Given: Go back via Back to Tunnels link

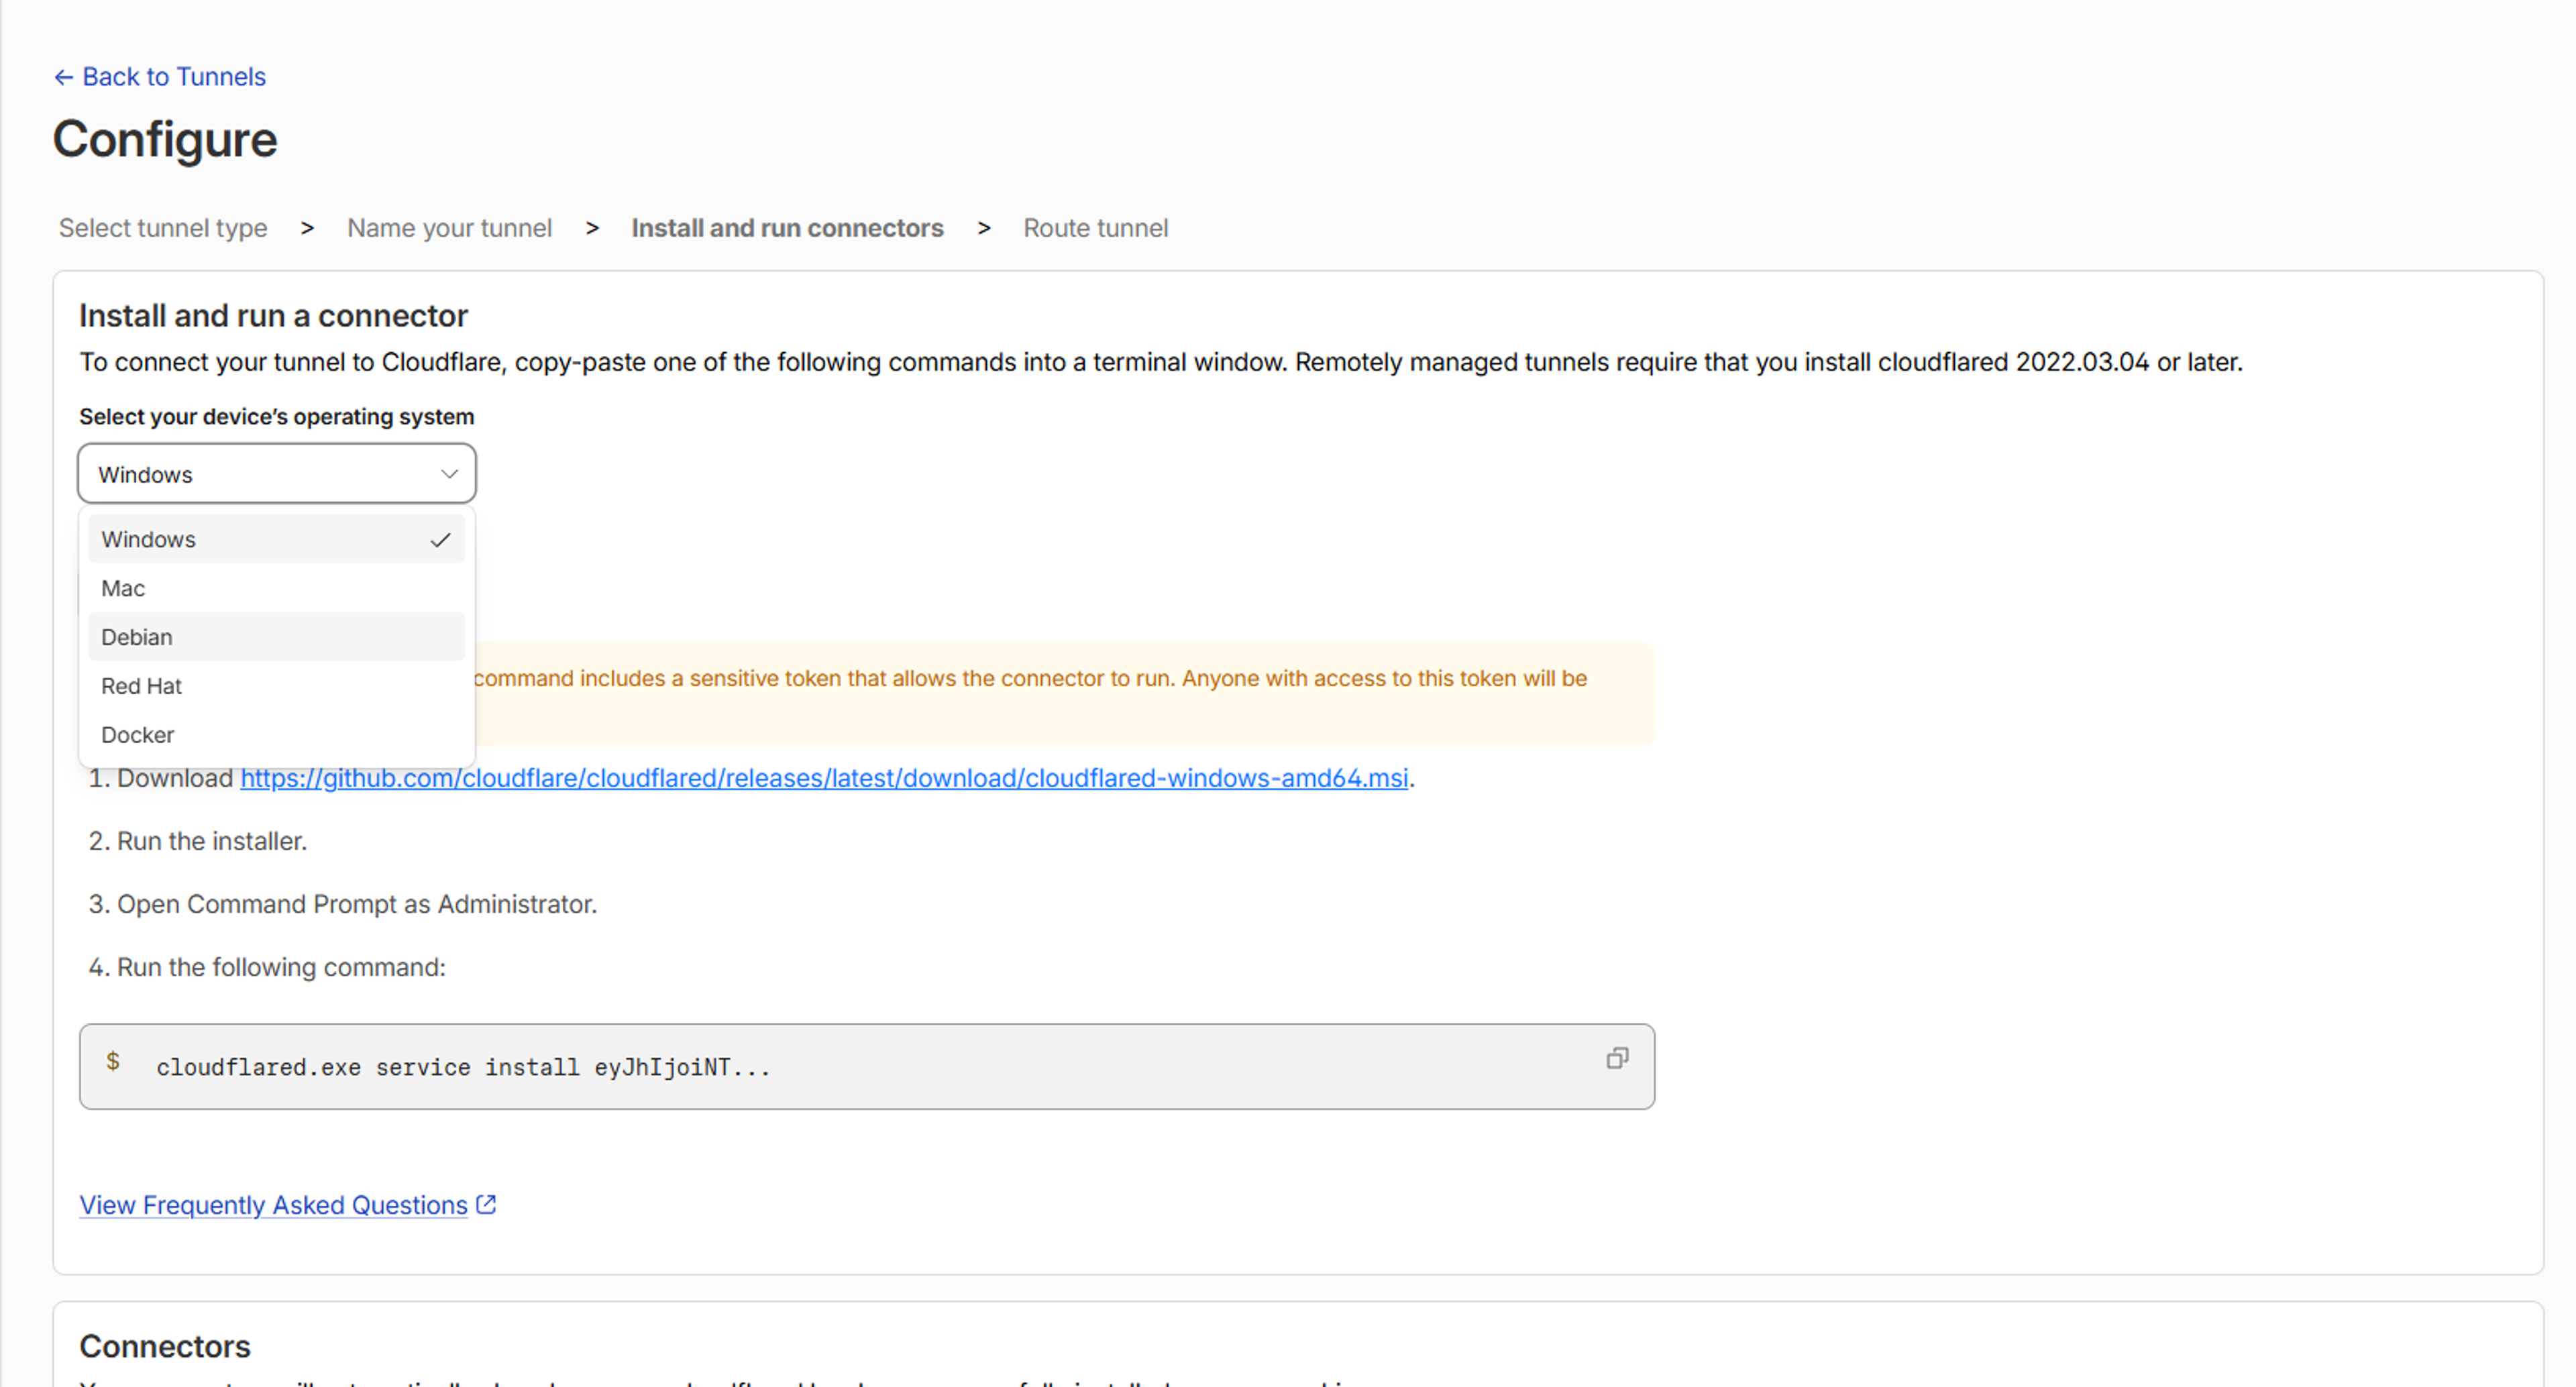Looking at the screenshot, I should [x=160, y=77].
